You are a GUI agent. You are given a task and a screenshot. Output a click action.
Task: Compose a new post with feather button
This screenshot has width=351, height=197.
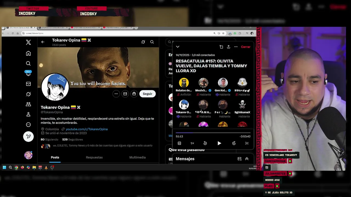[x=28, y=136]
